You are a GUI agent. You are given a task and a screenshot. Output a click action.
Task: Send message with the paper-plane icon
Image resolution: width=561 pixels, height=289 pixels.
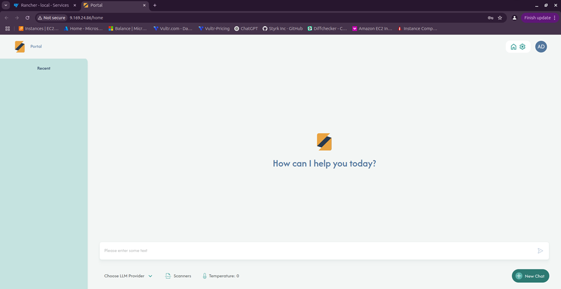540,251
